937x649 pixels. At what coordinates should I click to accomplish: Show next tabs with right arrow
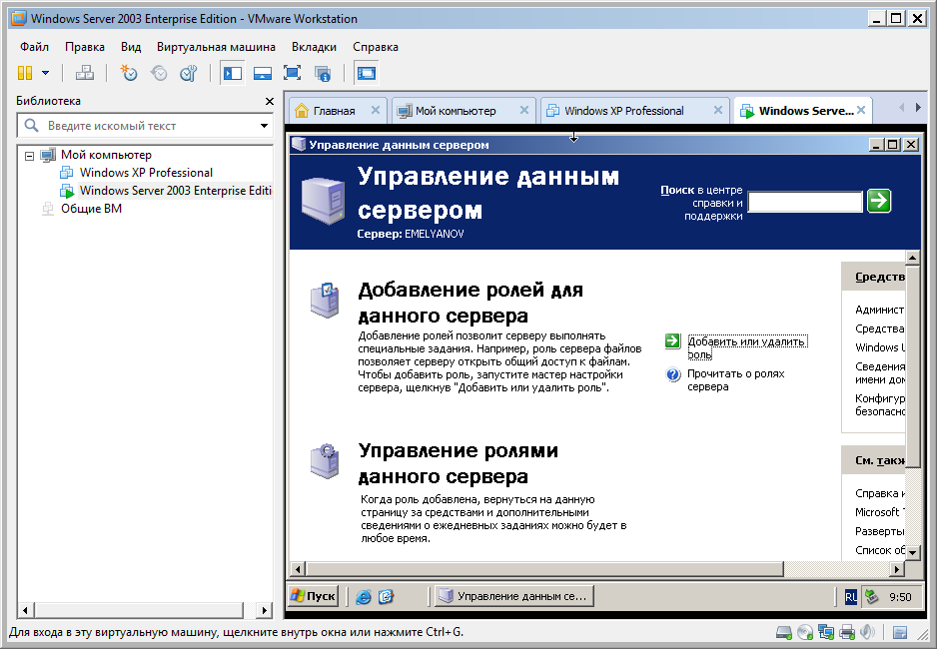(x=918, y=108)
